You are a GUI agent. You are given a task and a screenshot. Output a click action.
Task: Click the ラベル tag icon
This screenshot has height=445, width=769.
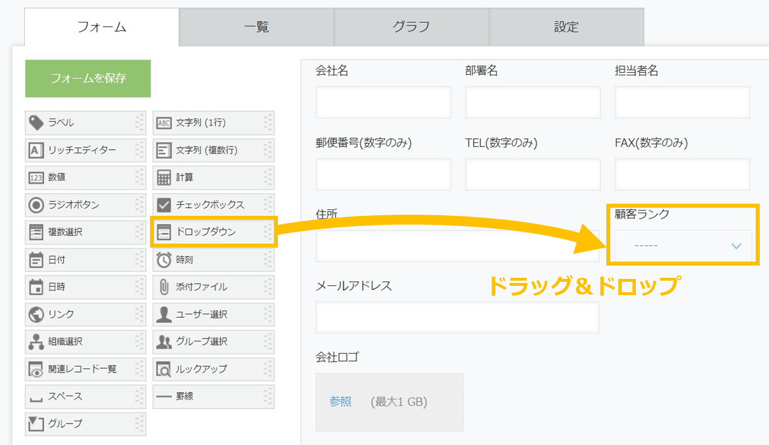pyautogui.click(x=36, y=123)
